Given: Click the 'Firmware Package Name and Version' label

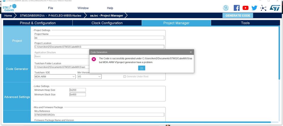Looking at the screenshot, I should tap(54, 120).
